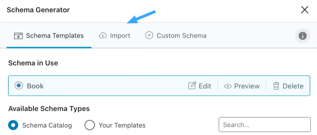
Task: Click the Custom Schema plus circle icon
Action: pos(149,36)
